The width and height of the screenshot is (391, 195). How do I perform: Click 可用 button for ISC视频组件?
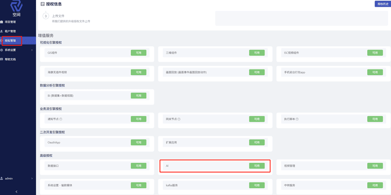(375, 52)
